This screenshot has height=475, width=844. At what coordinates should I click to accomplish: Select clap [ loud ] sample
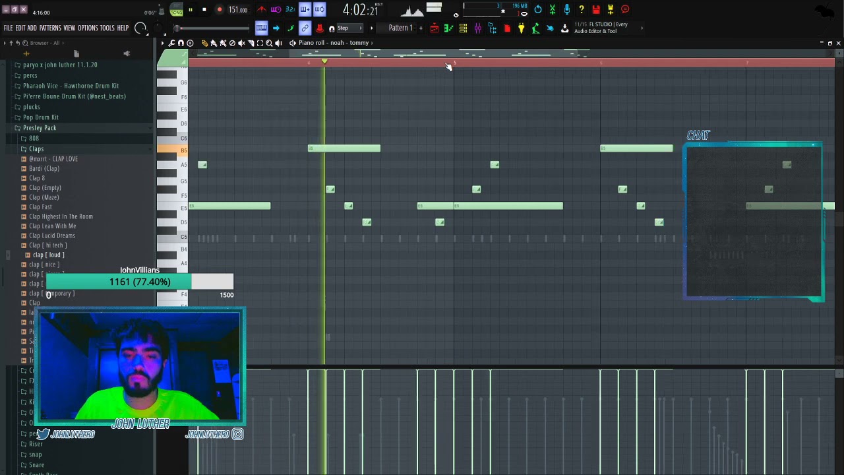pos(49,255)
